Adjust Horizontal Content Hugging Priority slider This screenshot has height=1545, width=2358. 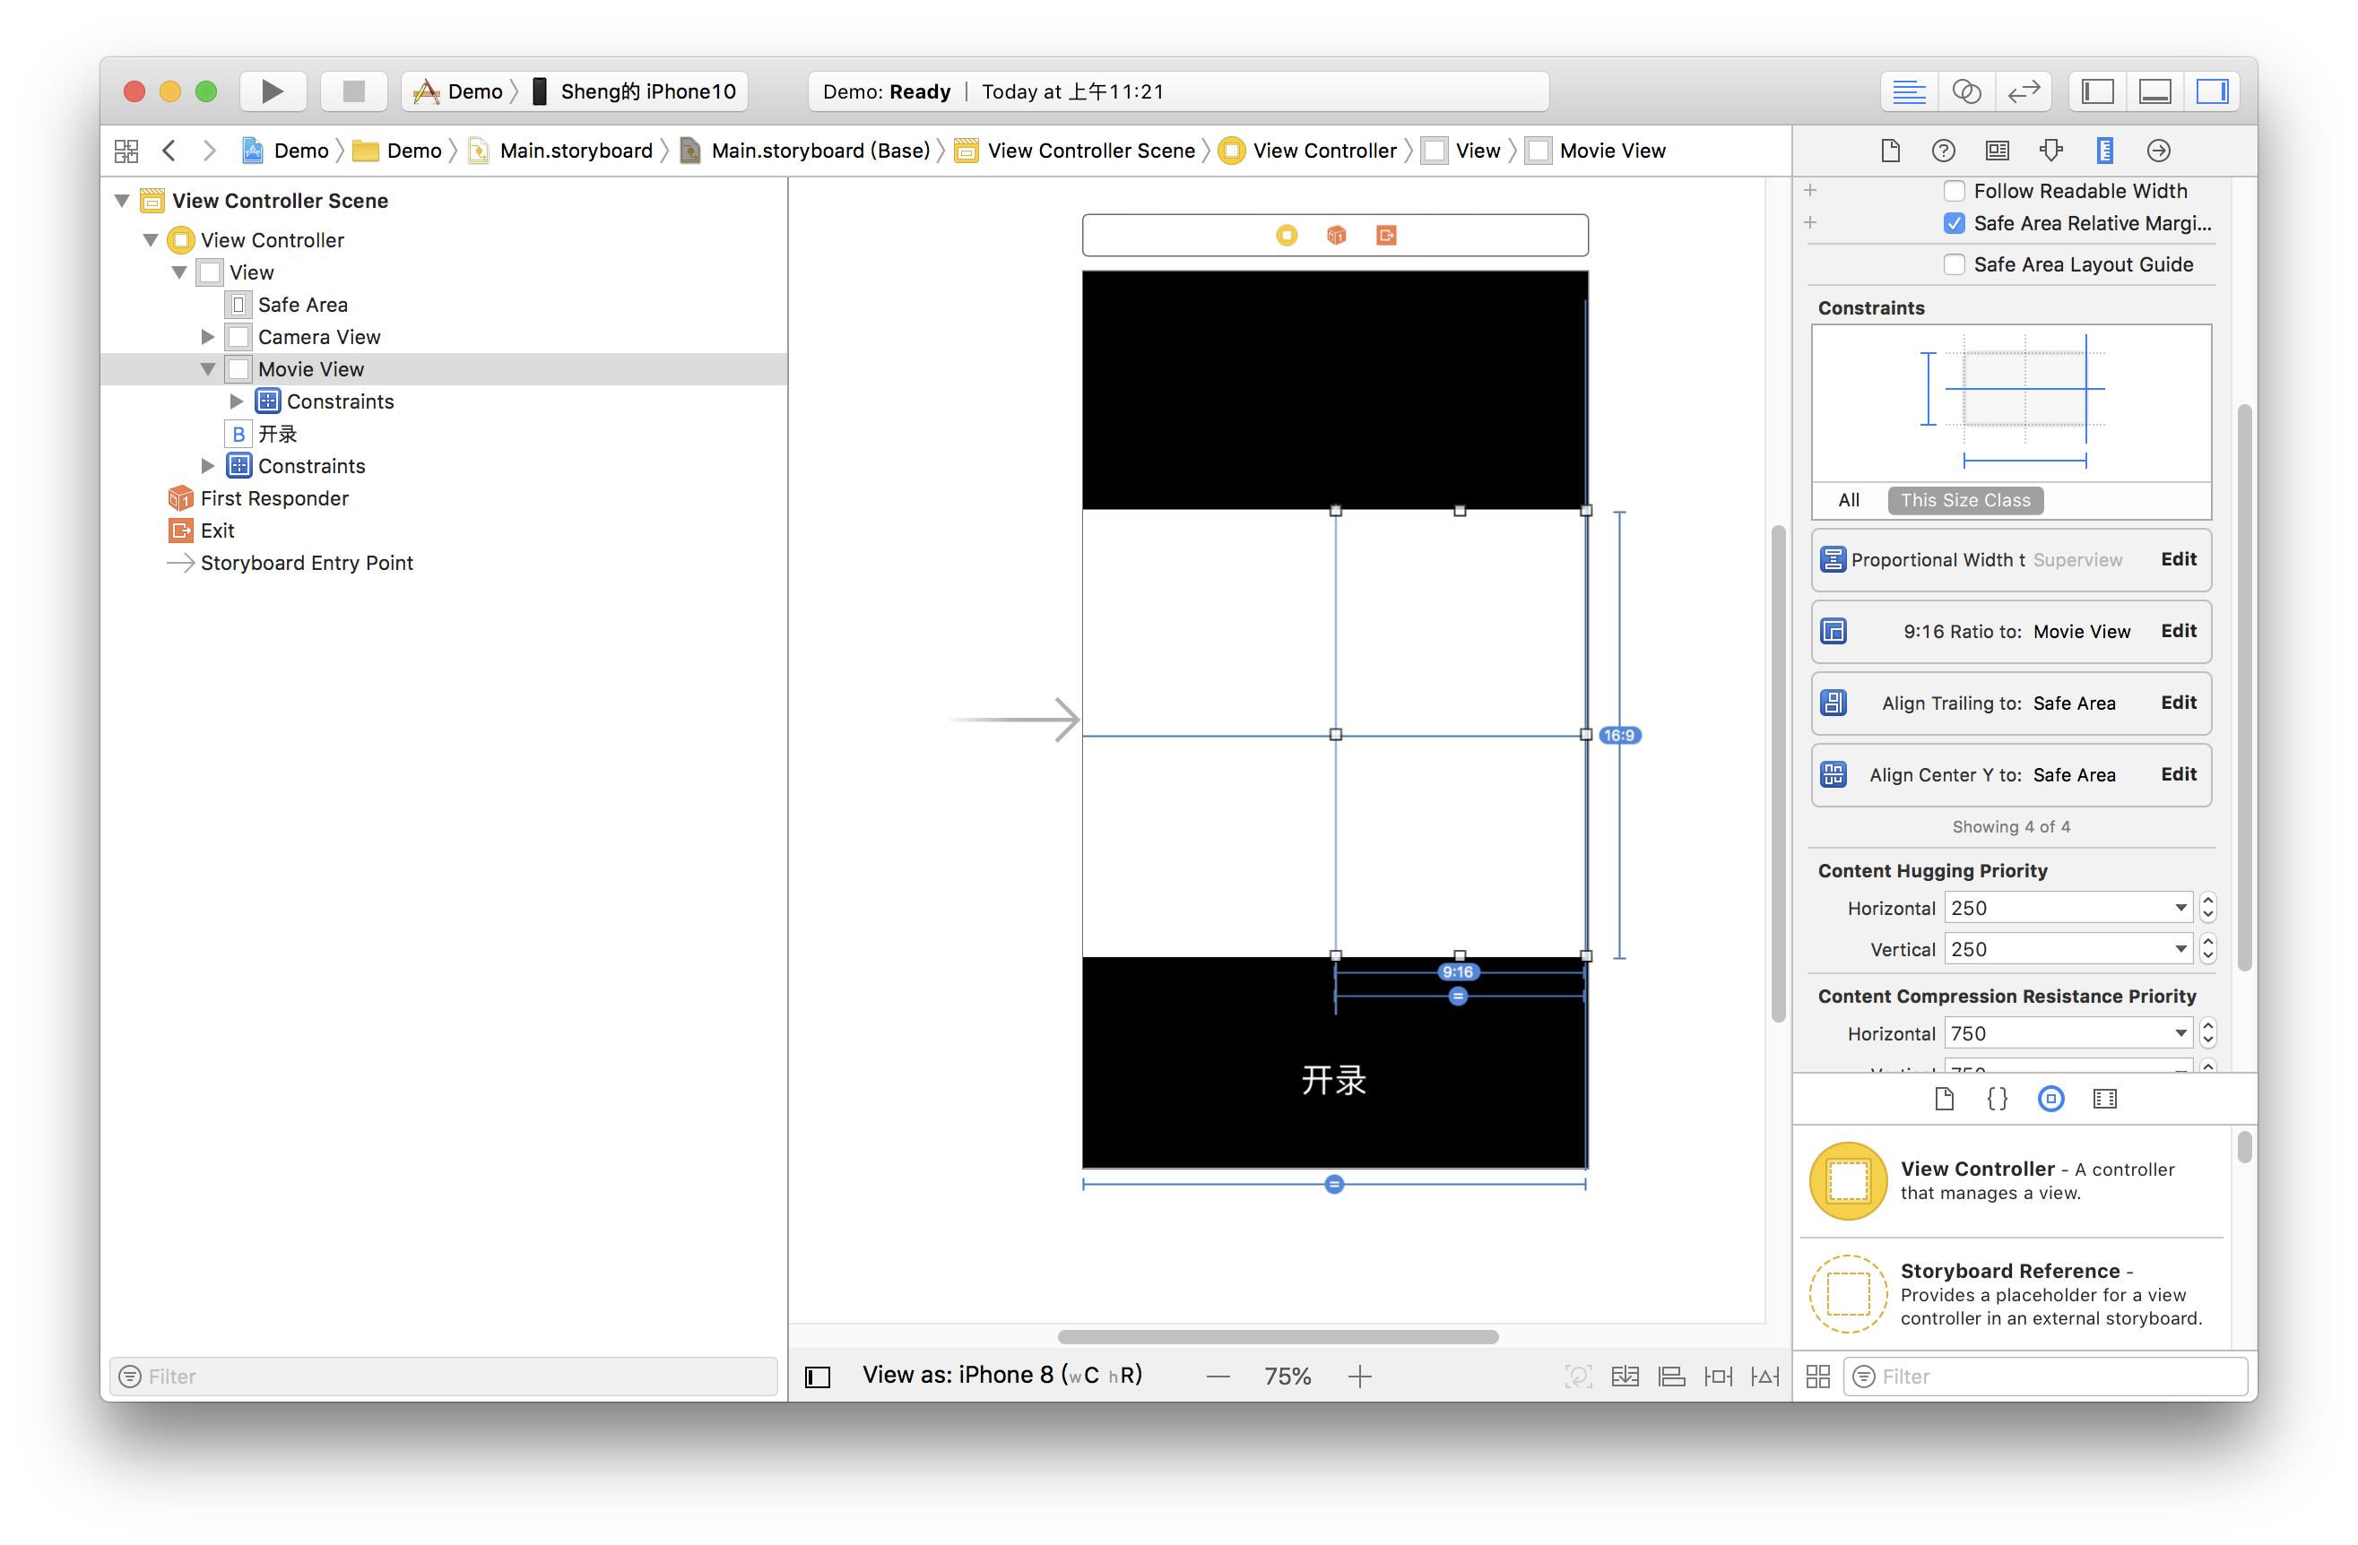[x=2211, y=905]
